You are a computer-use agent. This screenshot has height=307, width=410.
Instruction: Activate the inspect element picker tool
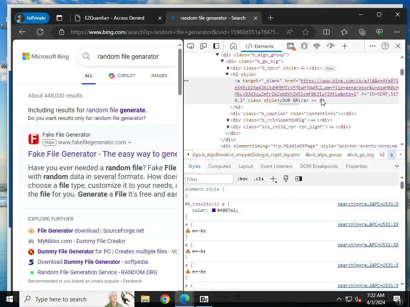[191, 46]
